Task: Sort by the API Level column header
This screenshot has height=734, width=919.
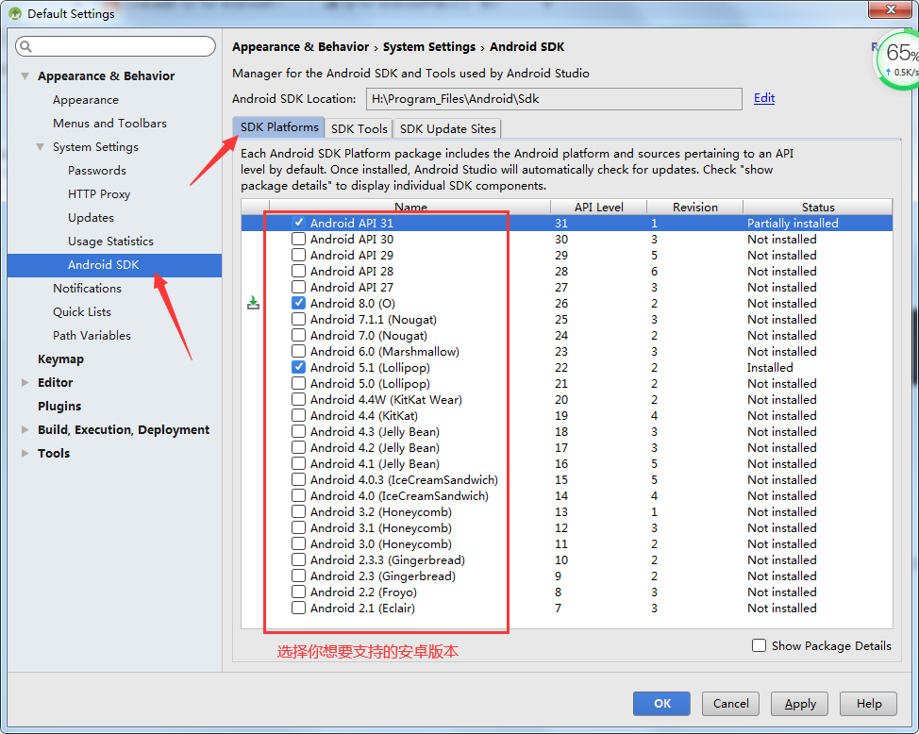Action: [x=598, y=207]
